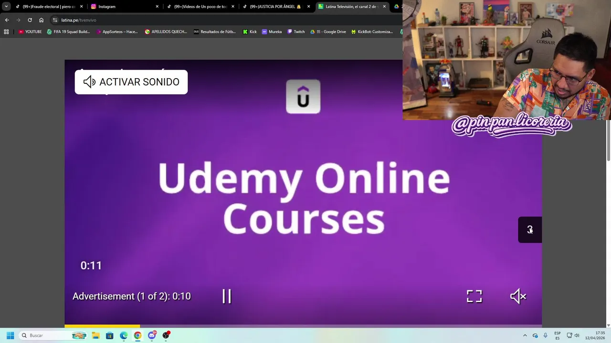611x343 pixels.
Task: Open the FIFA 19 Squad Builder bookmark
Action: tap(68, 31)
